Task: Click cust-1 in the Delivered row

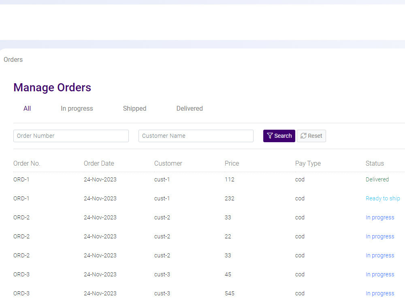Action: [162, 179]
